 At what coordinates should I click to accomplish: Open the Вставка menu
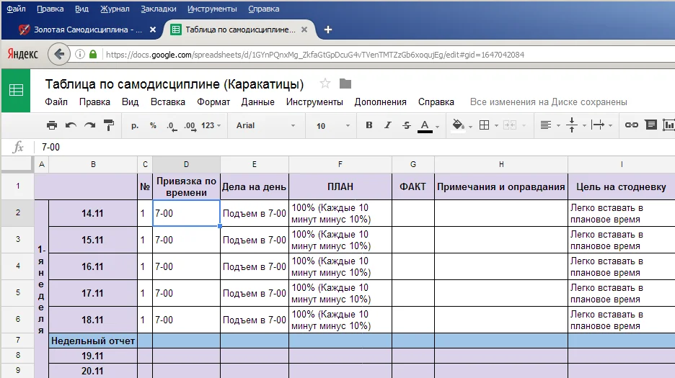click(167, 102)
